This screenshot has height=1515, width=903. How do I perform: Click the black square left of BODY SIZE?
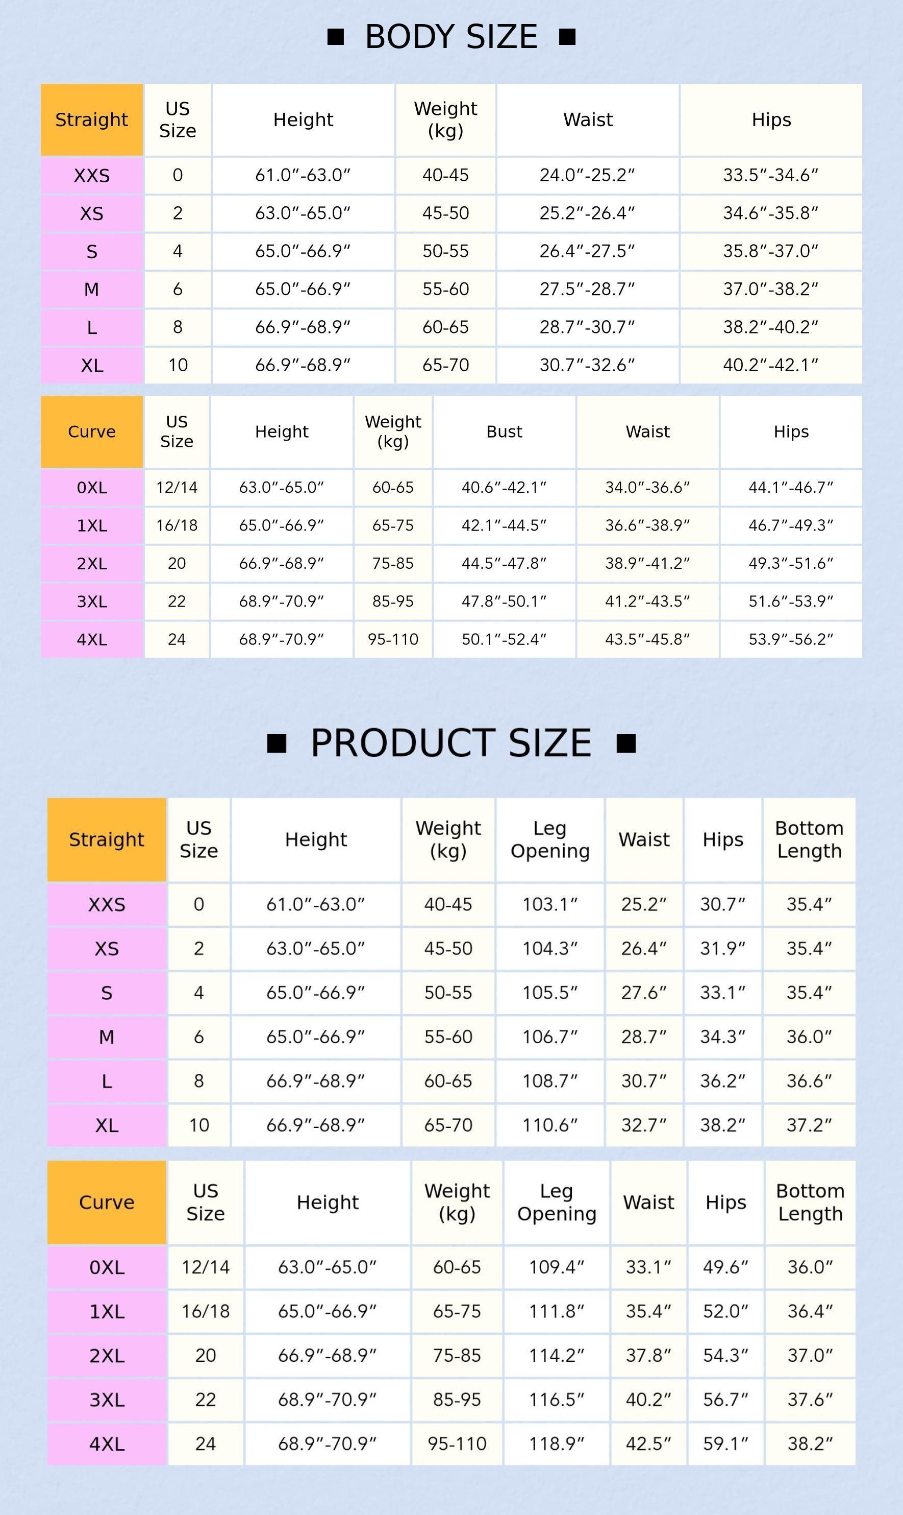pos(335,37)
